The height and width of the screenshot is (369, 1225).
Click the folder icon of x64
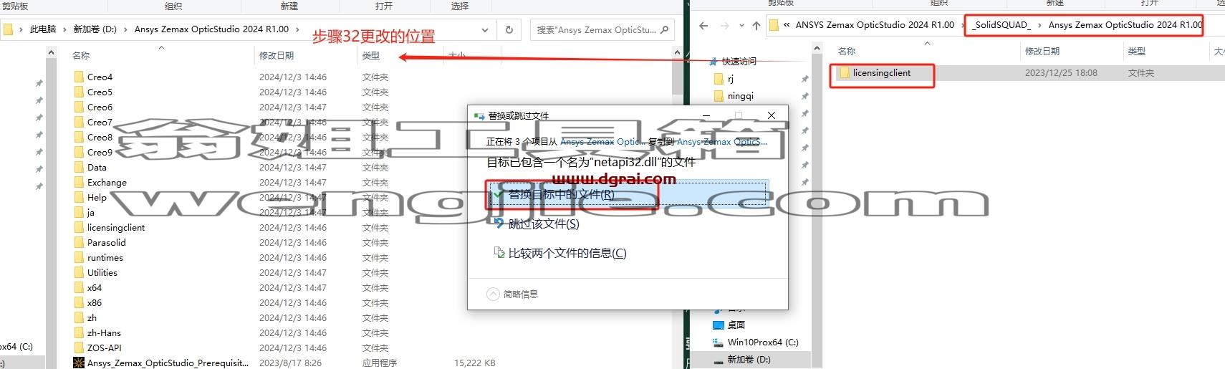80,287
